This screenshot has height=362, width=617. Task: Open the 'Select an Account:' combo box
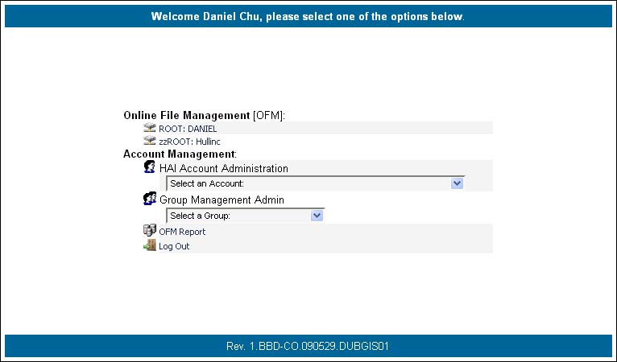click(308, 184)
